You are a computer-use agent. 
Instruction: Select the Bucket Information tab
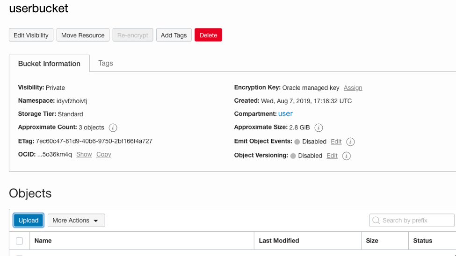pos(49,64)
